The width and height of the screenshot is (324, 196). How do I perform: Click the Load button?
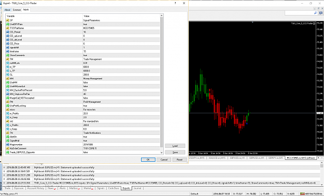(x=175, y=146)
